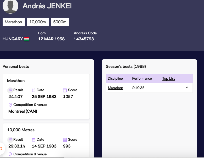Viewport: 204px width, 158px height.
Task: Select the 10,000m discipline tag
Action: click(38, 22)
